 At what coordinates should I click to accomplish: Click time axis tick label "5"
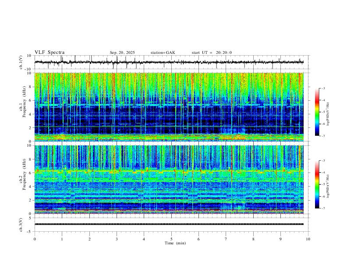(171, 239)
